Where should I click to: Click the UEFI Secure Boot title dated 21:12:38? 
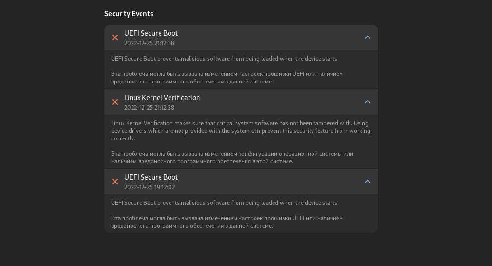point(151,33)
